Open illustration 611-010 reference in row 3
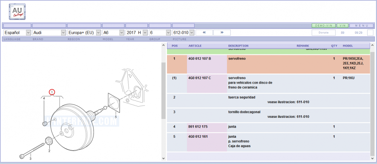Viewport: 377px width, 164px height. 303,117
